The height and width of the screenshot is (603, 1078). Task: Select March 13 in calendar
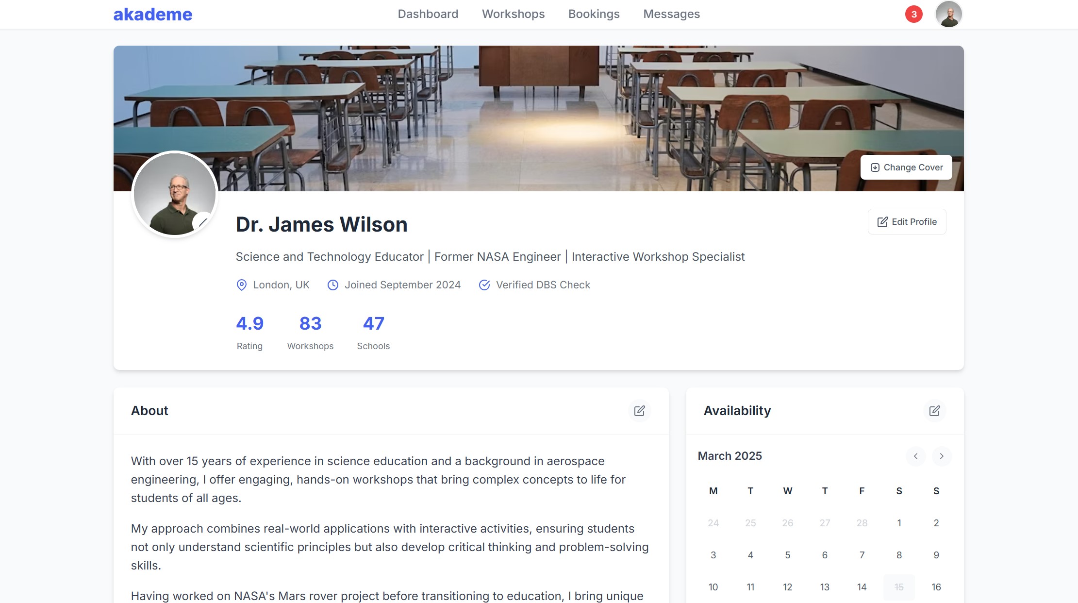[825, 587]
